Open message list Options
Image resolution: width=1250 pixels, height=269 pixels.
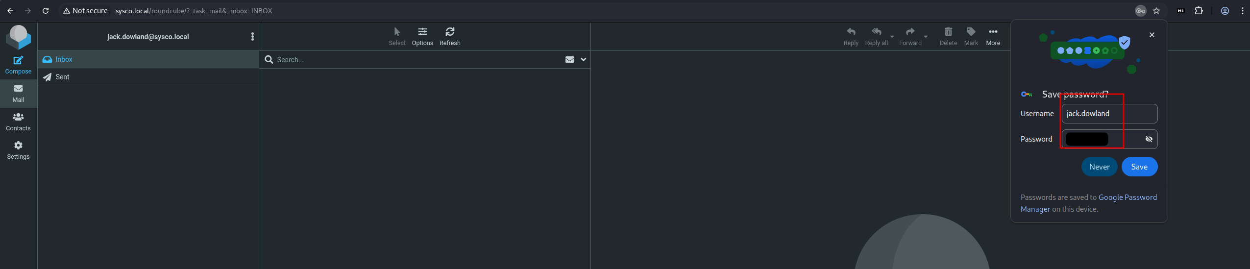click(422, 37)
